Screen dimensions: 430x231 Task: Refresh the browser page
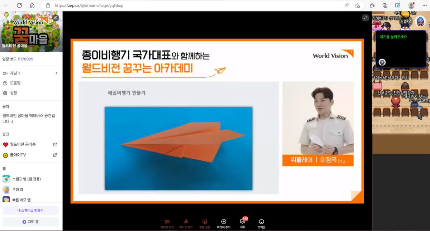tap(19, 5)
